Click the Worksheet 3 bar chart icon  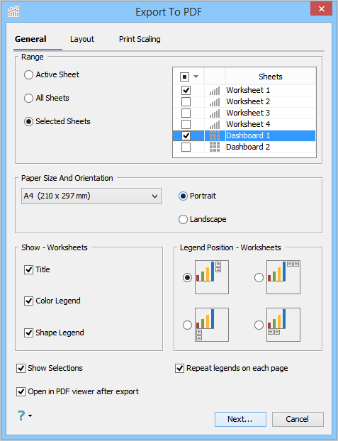[215, 113]
